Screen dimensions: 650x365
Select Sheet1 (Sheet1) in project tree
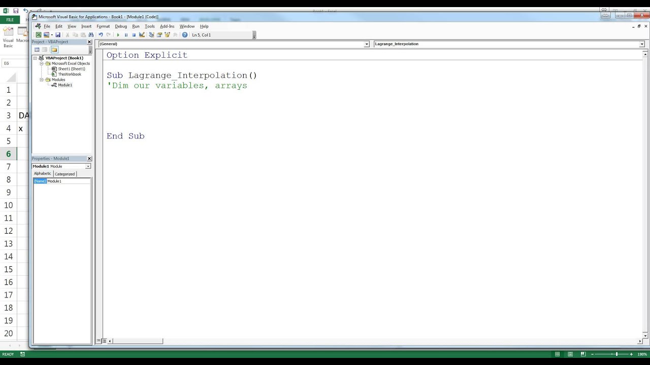point(72,69)
